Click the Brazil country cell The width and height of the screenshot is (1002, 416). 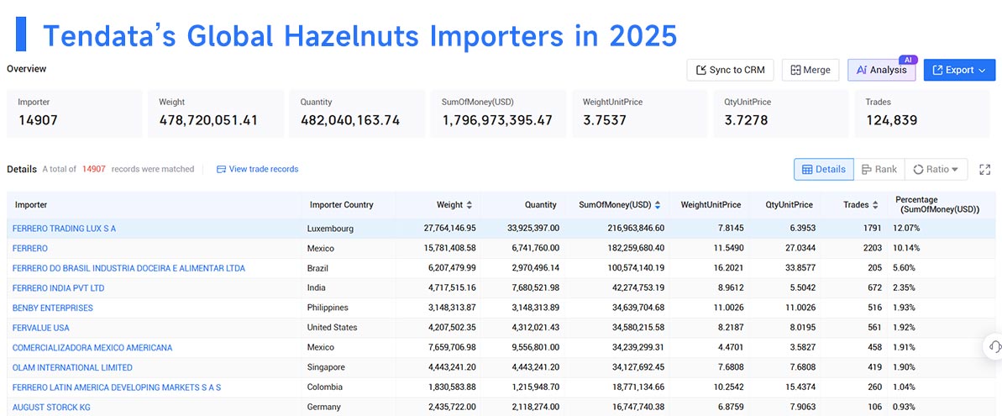pyautogui.click(x=319, y=268)
